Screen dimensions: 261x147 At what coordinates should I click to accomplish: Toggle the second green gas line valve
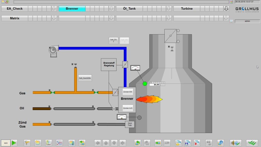coord(96,92)
